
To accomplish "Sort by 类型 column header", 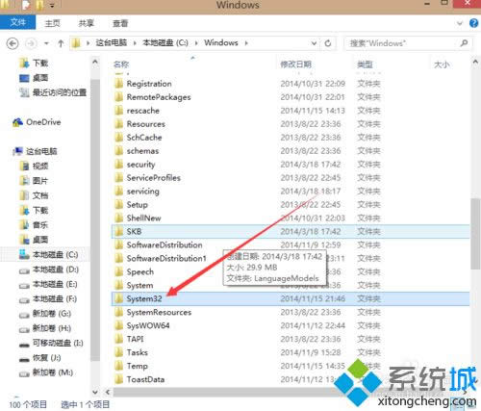I will pos(365,64).
